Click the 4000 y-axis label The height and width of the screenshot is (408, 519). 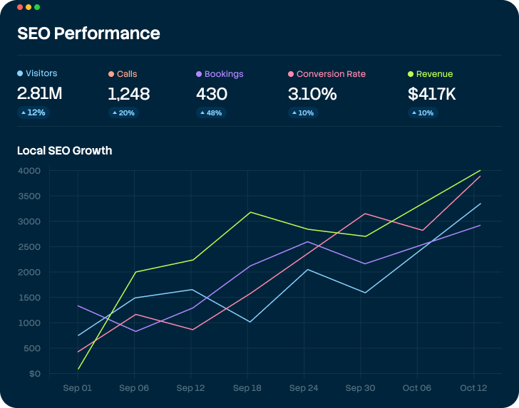30,171
